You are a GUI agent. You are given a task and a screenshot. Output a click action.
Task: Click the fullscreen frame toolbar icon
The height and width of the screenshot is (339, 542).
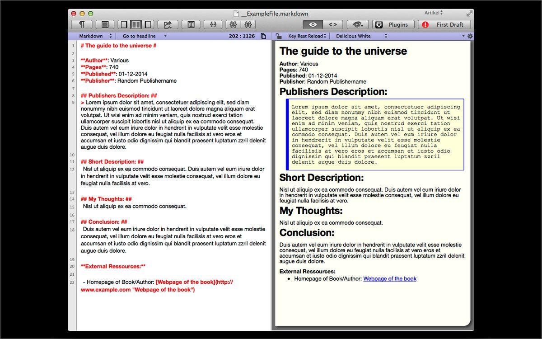[x=105, y=25]
